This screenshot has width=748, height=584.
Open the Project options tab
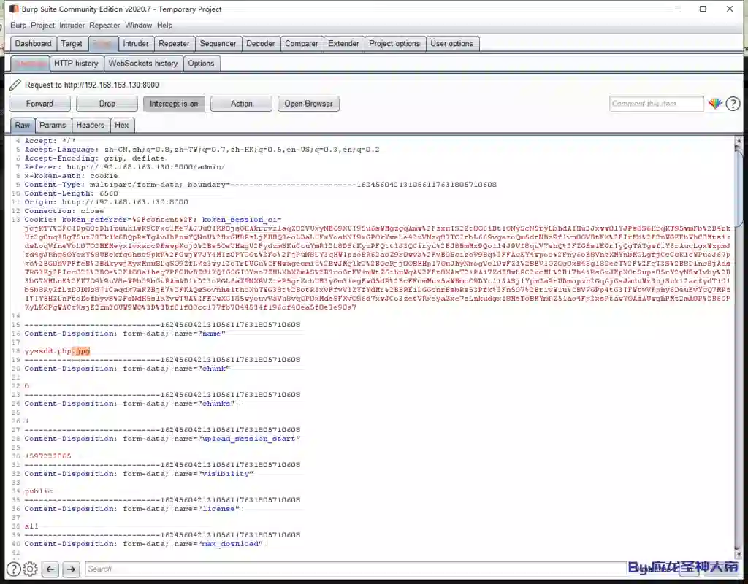point(394,43)
